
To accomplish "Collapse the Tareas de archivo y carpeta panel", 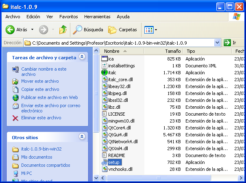I will point(82,57).
